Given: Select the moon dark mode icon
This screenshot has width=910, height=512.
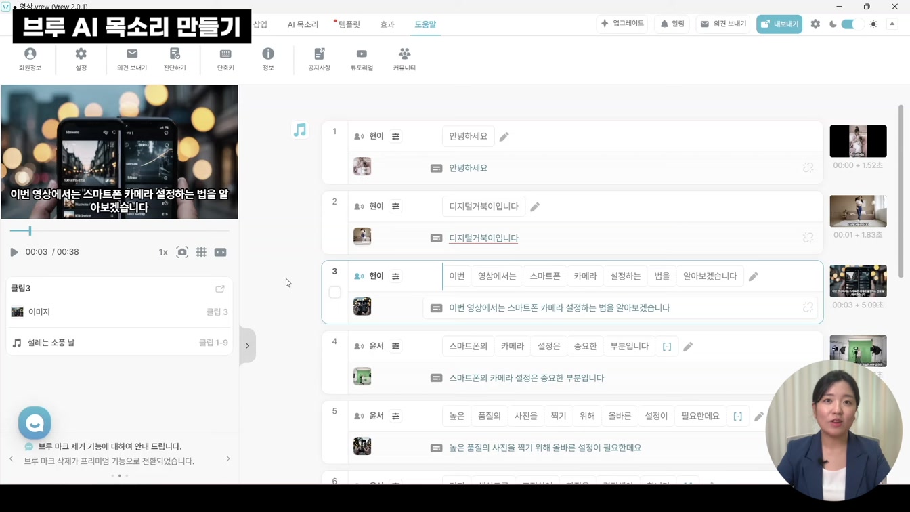Looking at the screenshot, I should [833, 24].
